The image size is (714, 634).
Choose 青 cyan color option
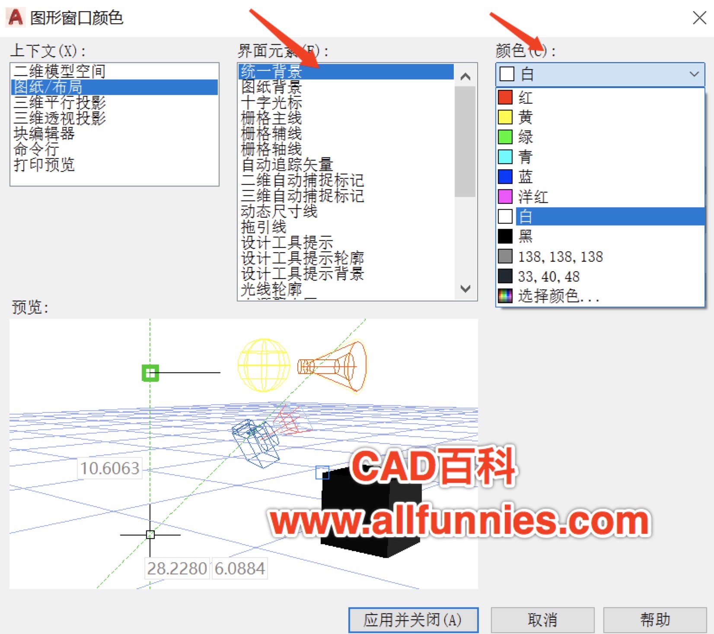[601, 157]
